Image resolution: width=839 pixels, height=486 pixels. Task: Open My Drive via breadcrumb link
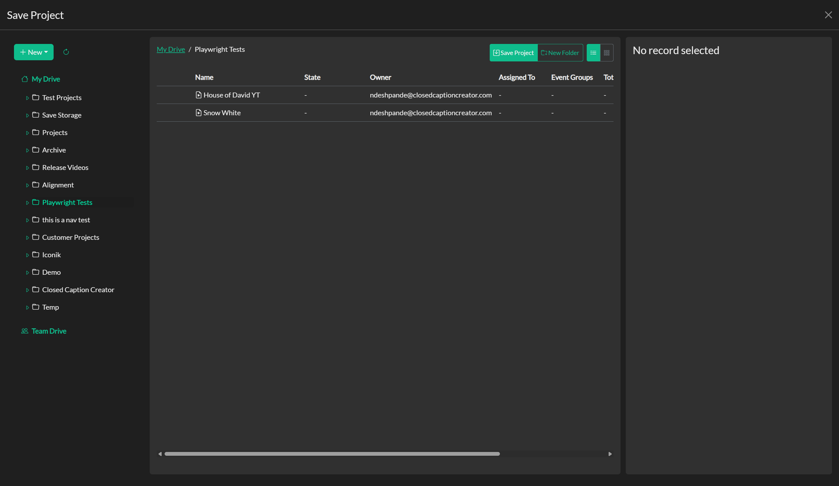tap(171, 49)
